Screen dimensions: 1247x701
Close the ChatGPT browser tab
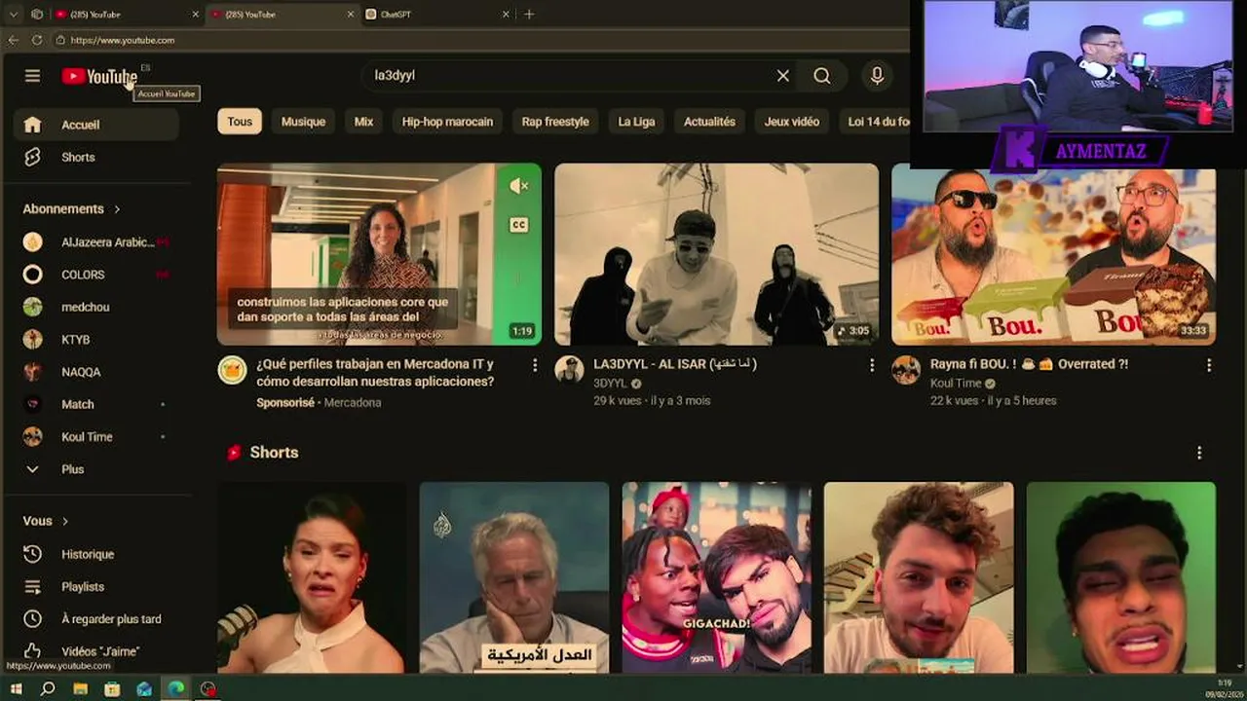[x=506, y=14]
